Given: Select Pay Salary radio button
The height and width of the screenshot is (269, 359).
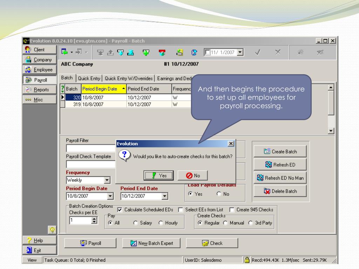Looking at the screenshot, I should point(136,223).
